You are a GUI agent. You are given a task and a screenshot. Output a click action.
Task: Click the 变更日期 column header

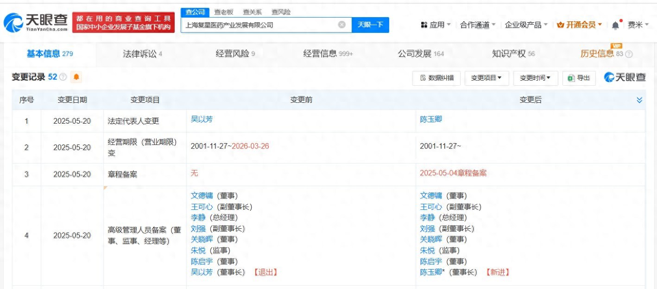pos(72,100)
